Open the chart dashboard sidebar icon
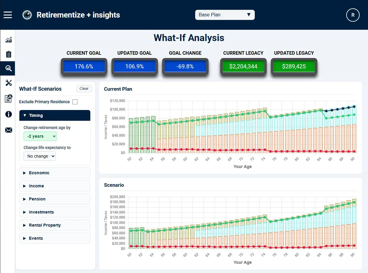The width and height of the screenshot is (368, 273). tap(9, 40)
